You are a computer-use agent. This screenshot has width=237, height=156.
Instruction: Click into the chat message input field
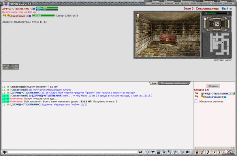click(x=72, y=152)
